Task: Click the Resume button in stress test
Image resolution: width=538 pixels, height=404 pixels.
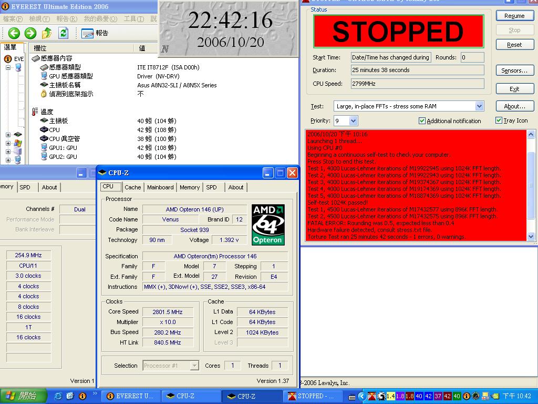Action: (x=514, y=16)
